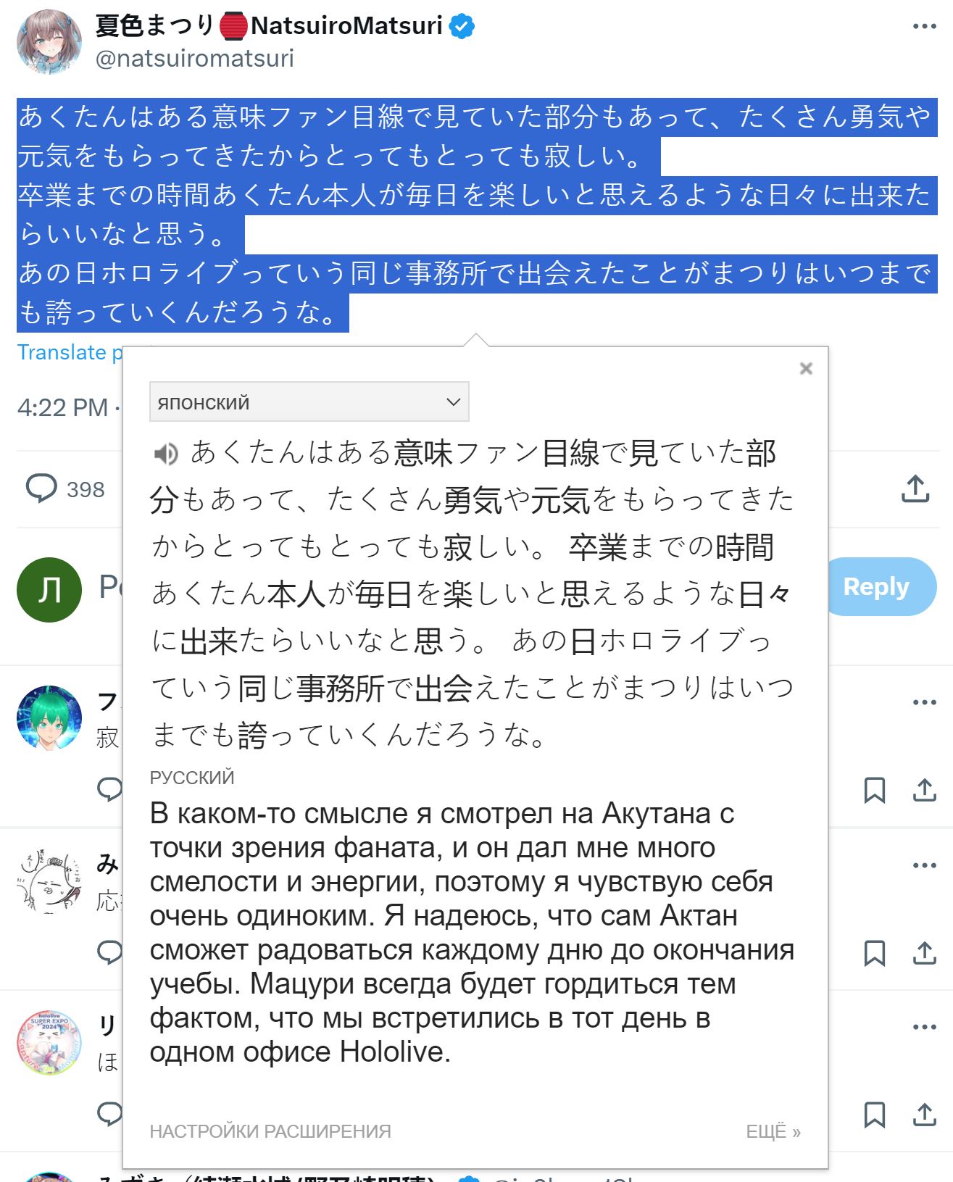Open the more options menu on Matsuri's post
The image size is (953, 1182).
(x=925, y=27)
